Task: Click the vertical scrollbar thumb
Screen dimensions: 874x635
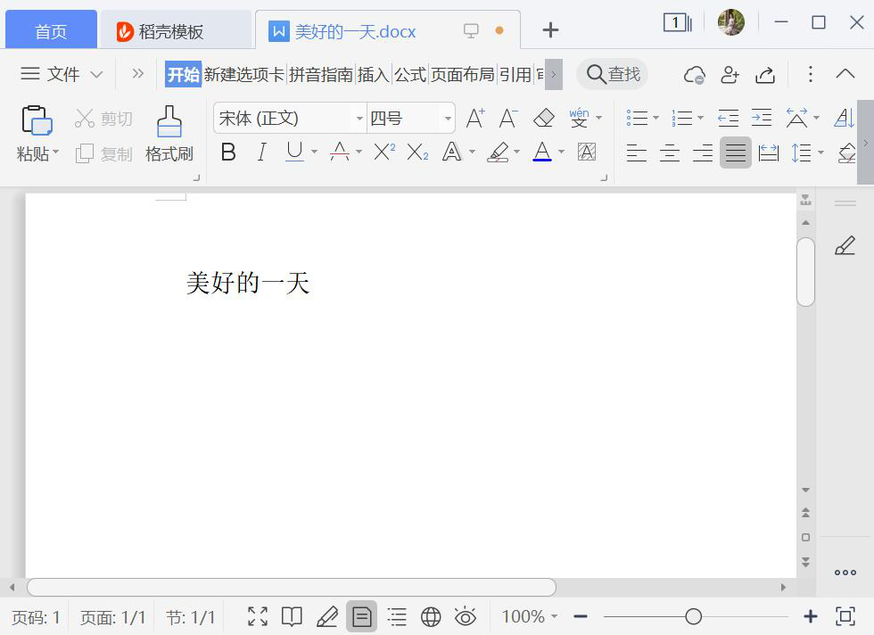Action: pyautogui.click(x=805, y=272)
